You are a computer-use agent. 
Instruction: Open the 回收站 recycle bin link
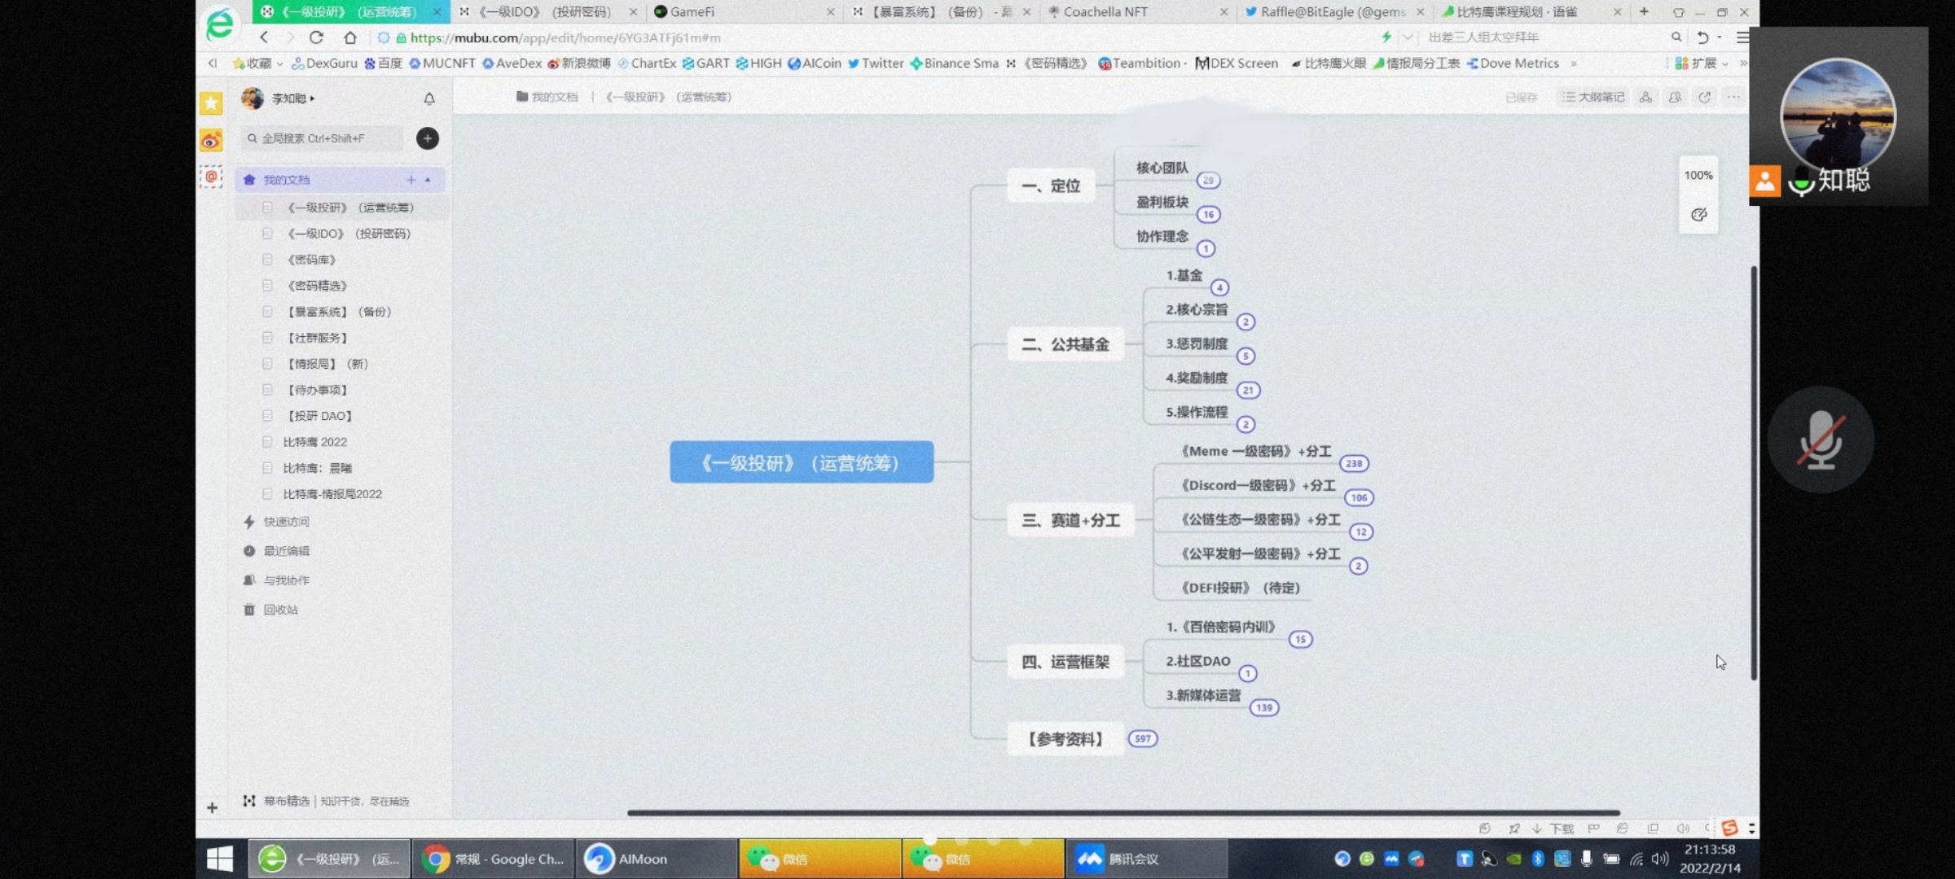click(280, 610)
